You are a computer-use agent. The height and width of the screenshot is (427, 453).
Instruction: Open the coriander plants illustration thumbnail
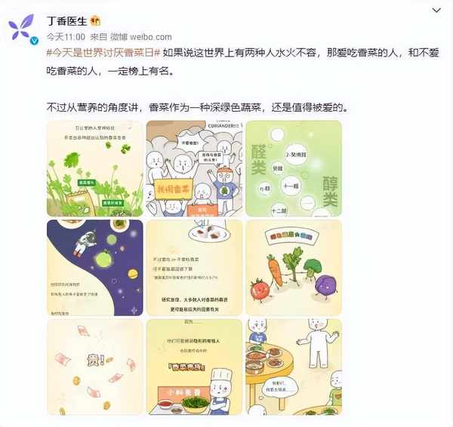pos(95,168)
